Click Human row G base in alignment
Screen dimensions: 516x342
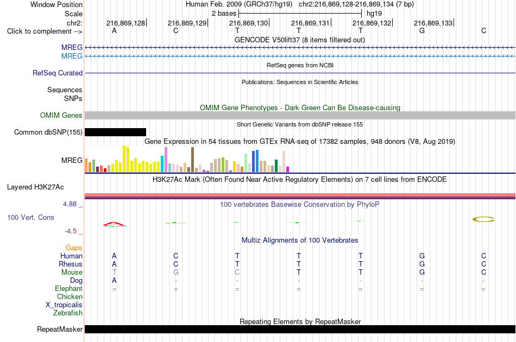click(x=422, y=256)
